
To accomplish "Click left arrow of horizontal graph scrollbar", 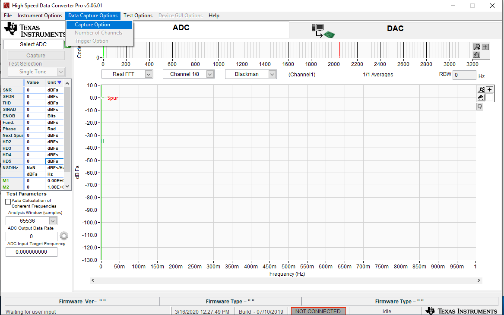I will (x=93, y=280).
